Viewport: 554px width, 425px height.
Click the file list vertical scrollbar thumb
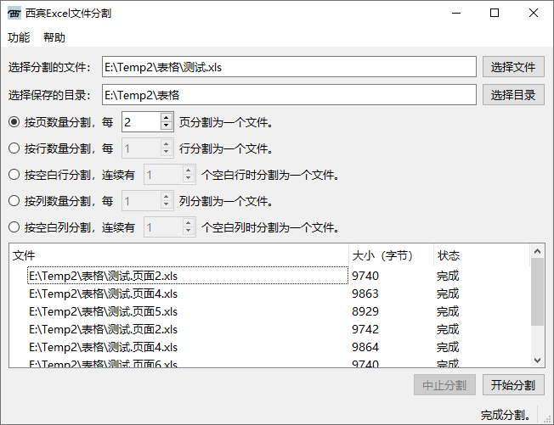pos(537,292)
